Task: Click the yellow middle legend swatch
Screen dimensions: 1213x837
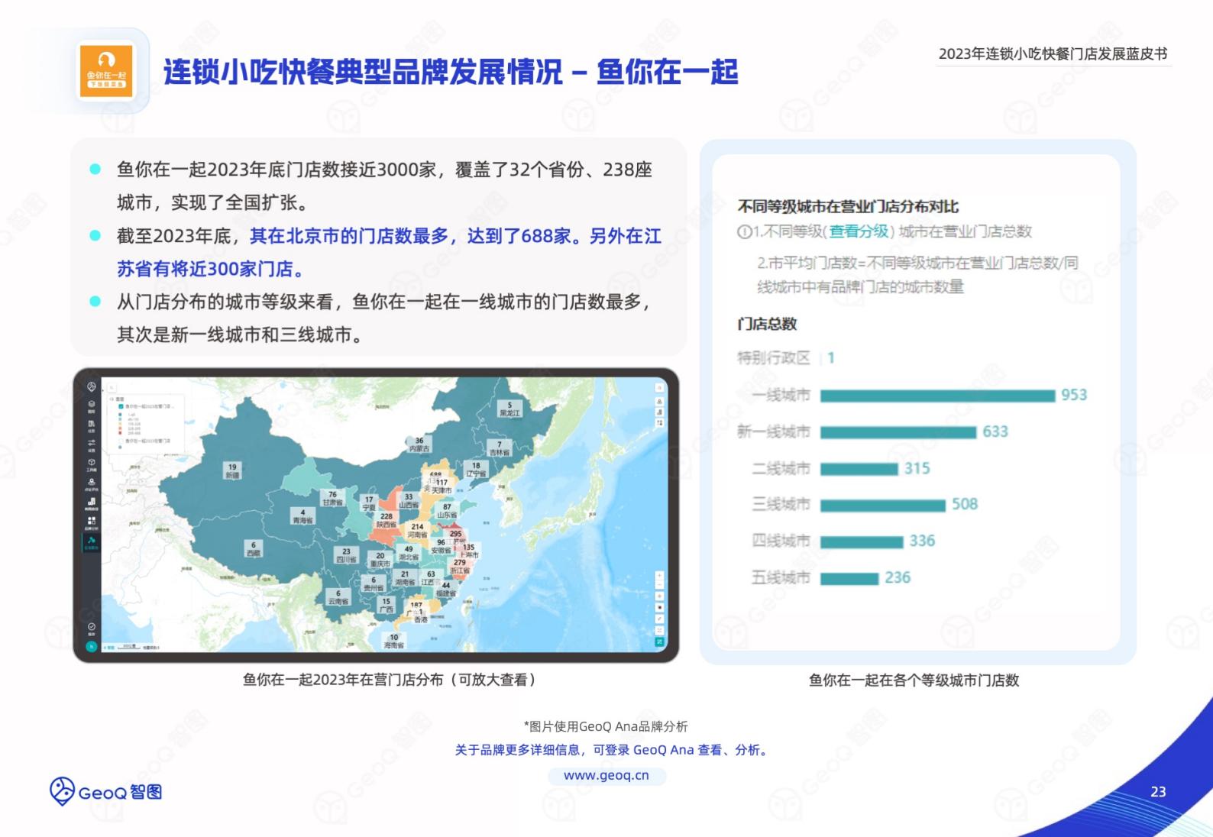Action: 121,424
